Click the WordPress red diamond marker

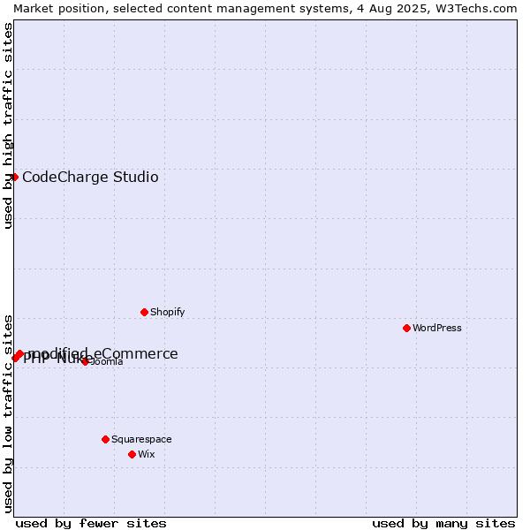(406, 328)
